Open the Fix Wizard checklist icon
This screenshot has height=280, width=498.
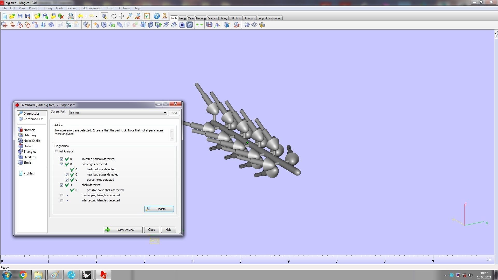pyautogui.click(x=147, y=16)
